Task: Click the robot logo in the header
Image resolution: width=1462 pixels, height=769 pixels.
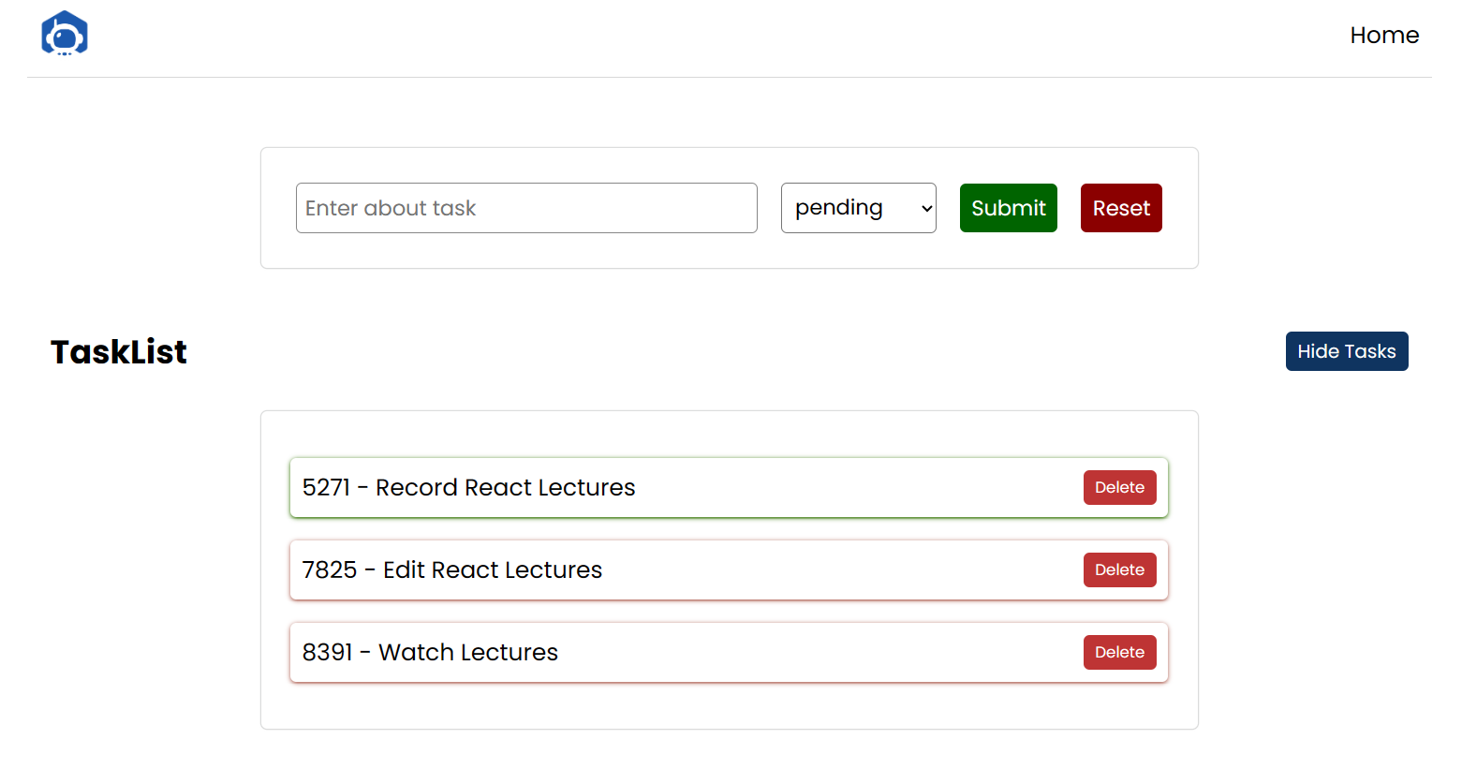Action: [x=63, y=34]
